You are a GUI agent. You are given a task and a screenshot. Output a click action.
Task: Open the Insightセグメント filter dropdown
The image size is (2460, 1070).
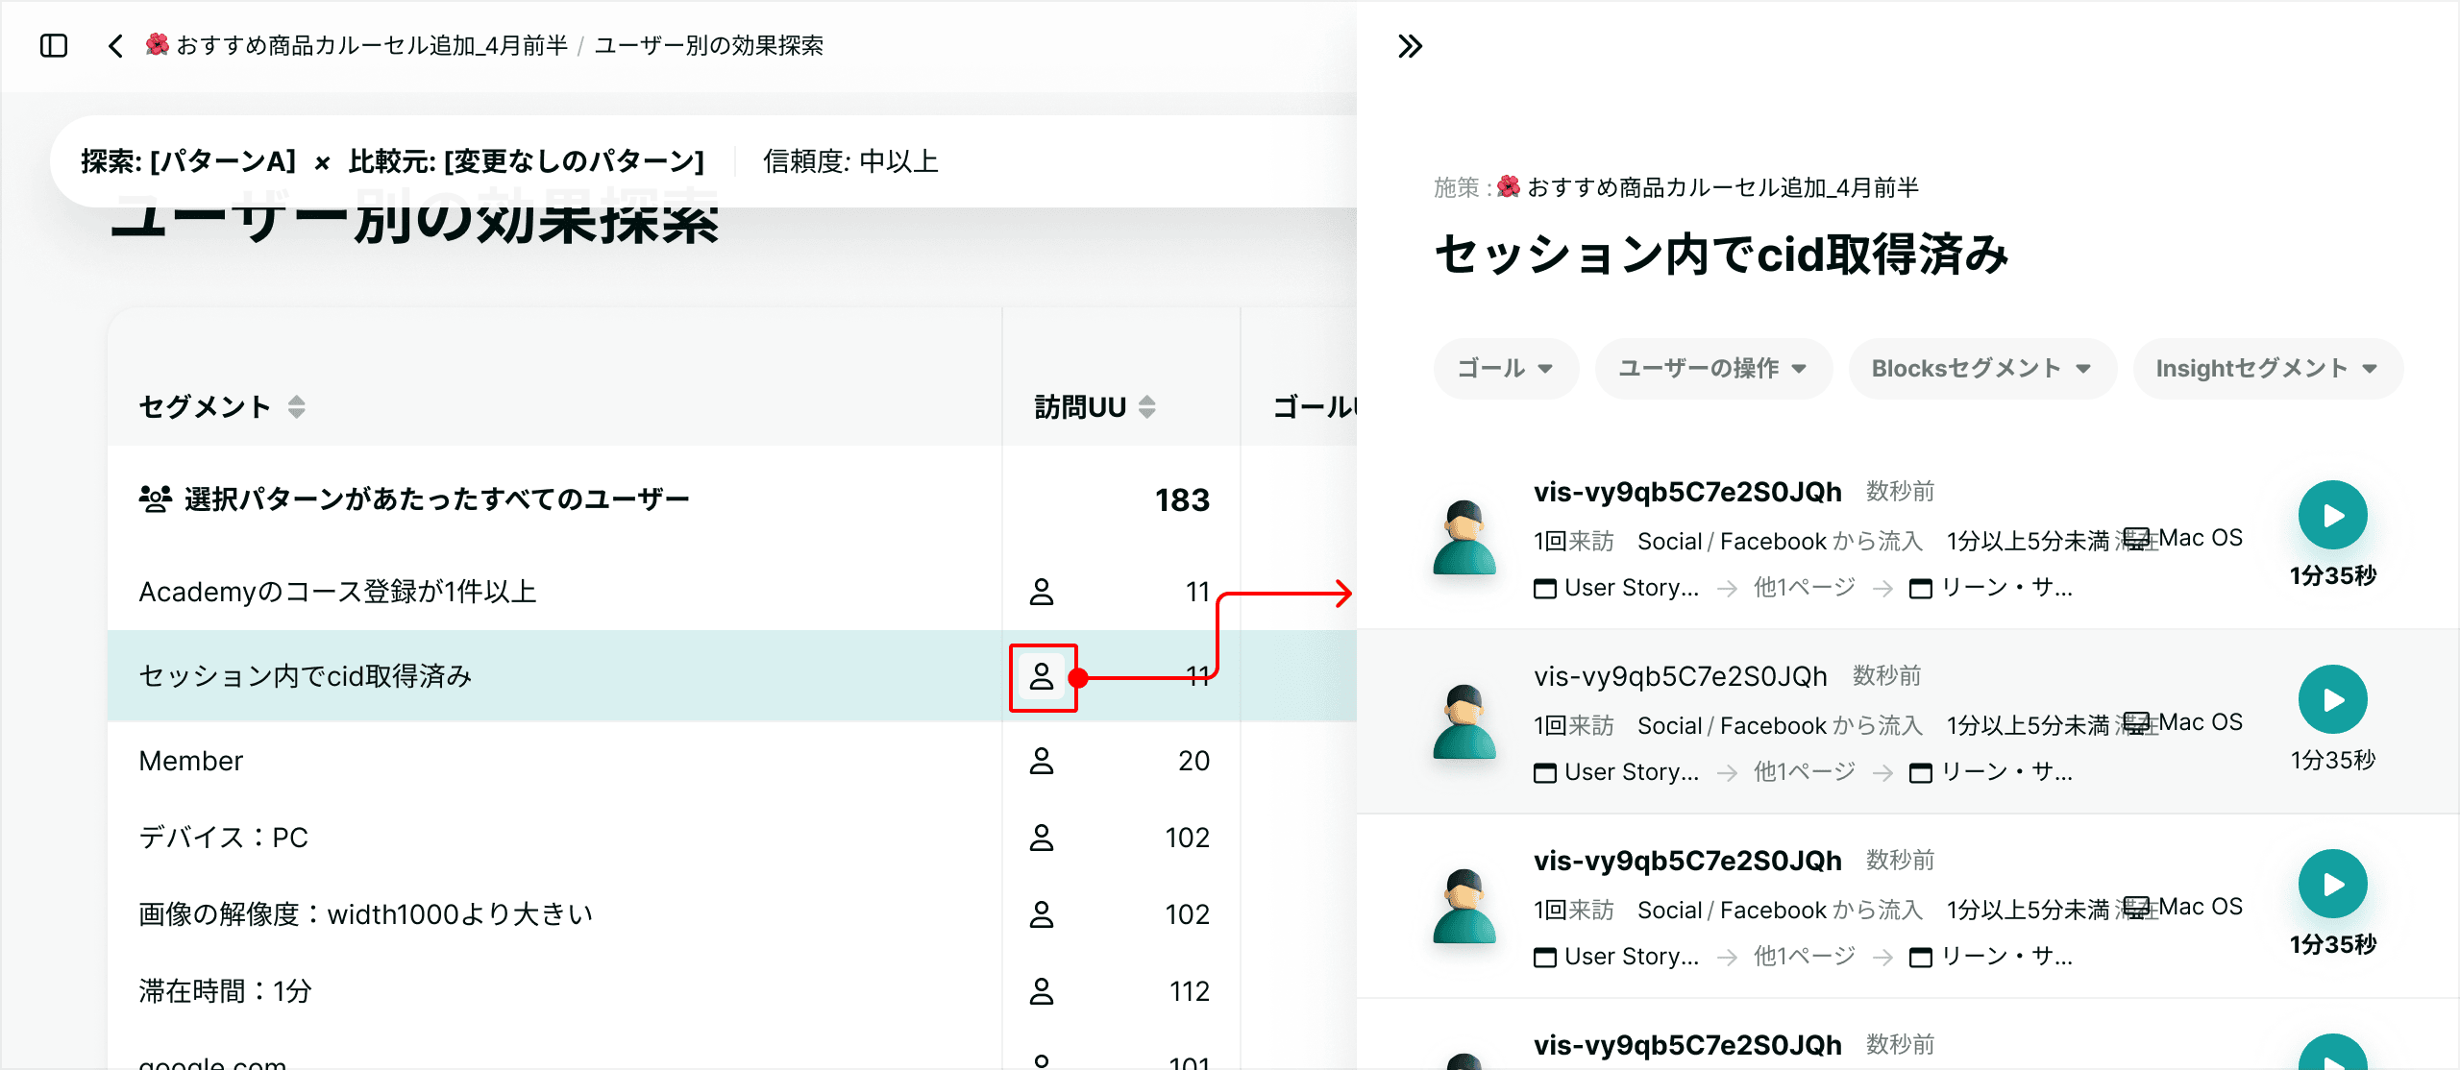pos(2268,369)
